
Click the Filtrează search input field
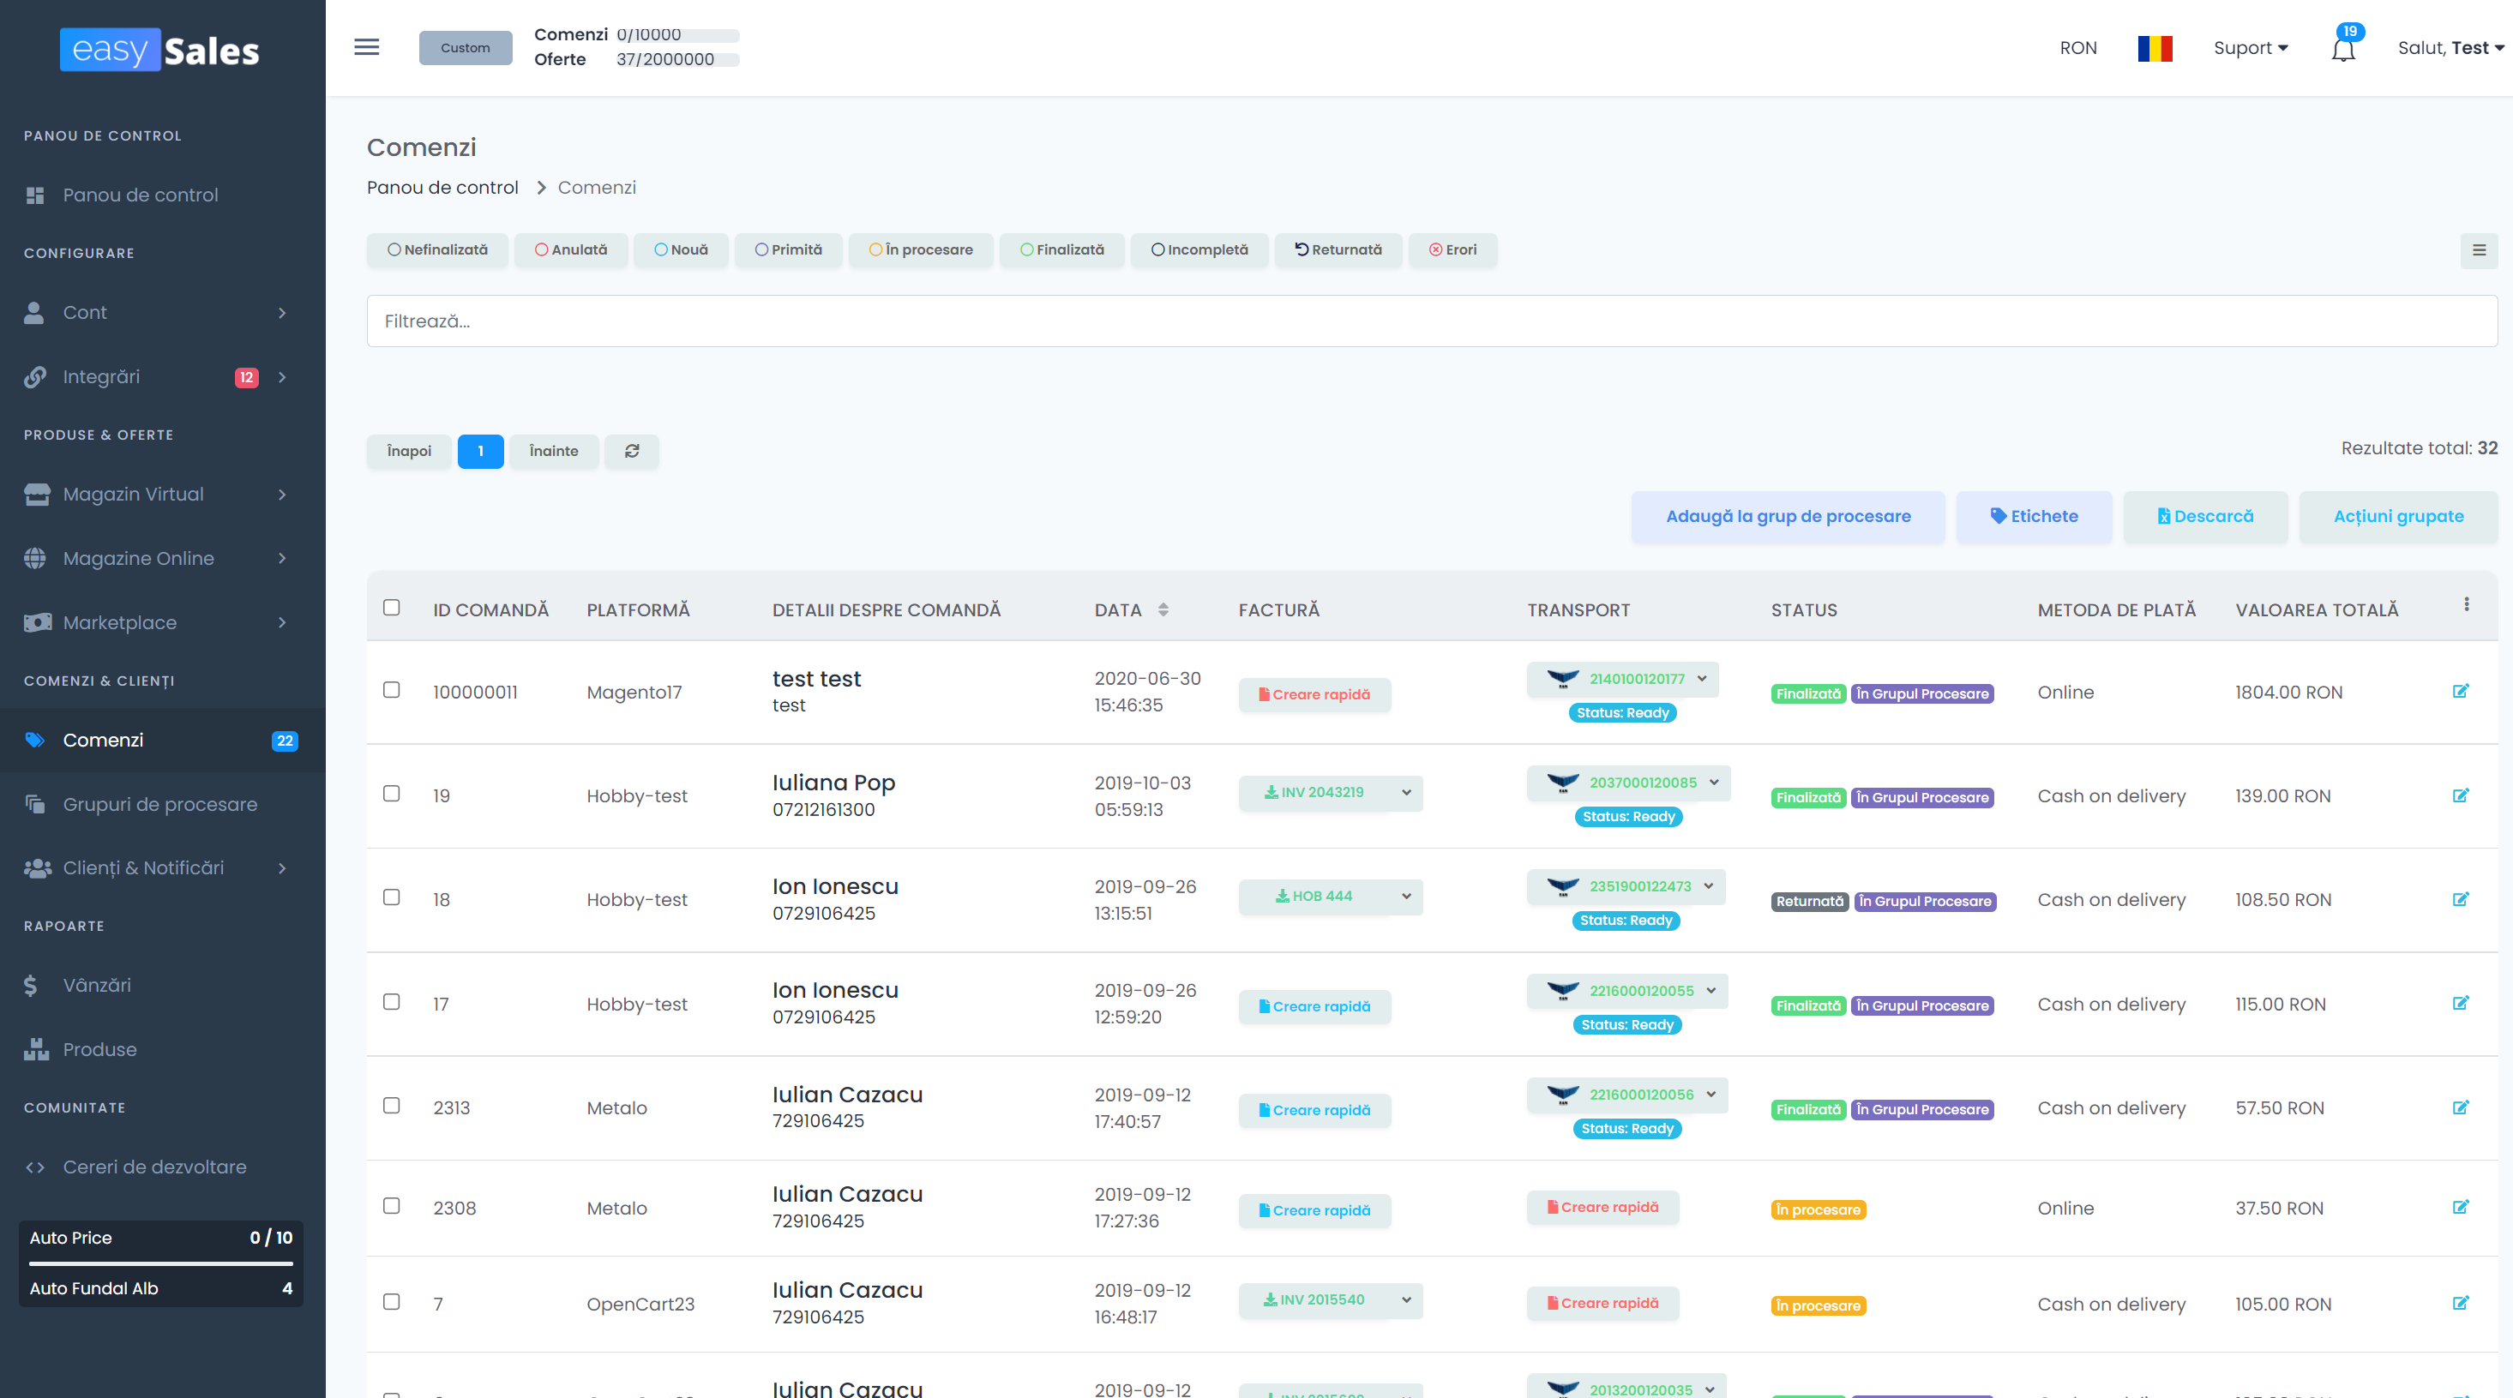[1430, 321]
